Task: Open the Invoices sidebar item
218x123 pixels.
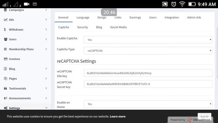Action: click(x=14, y=59)
